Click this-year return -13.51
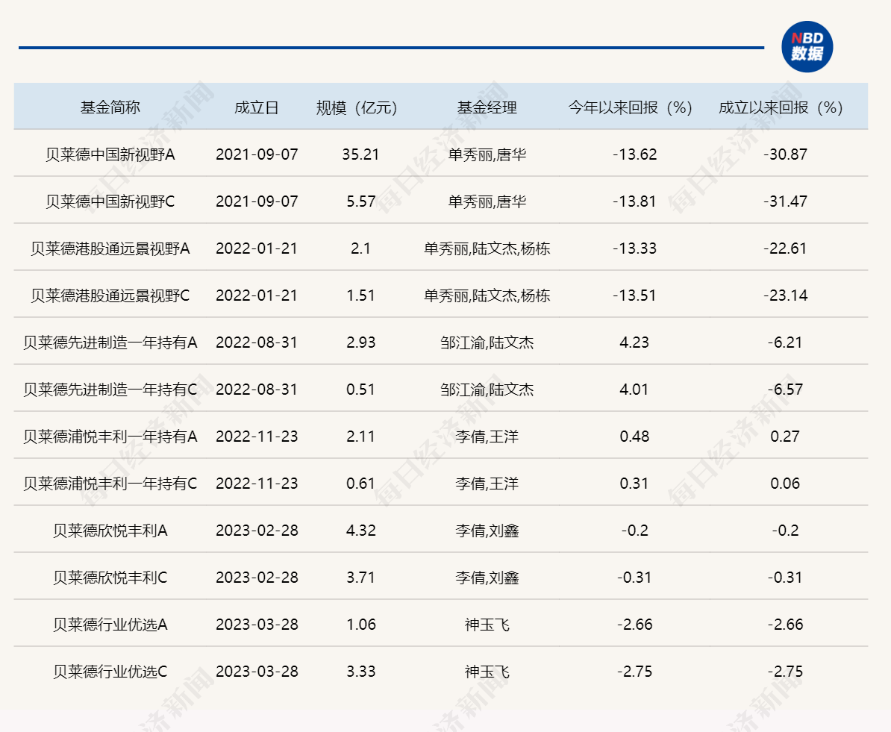The height and width of the screenshot is (732, 891). (634, 295)
